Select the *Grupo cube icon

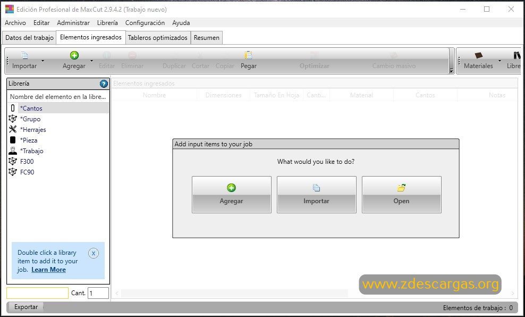[x=13, y=119]
